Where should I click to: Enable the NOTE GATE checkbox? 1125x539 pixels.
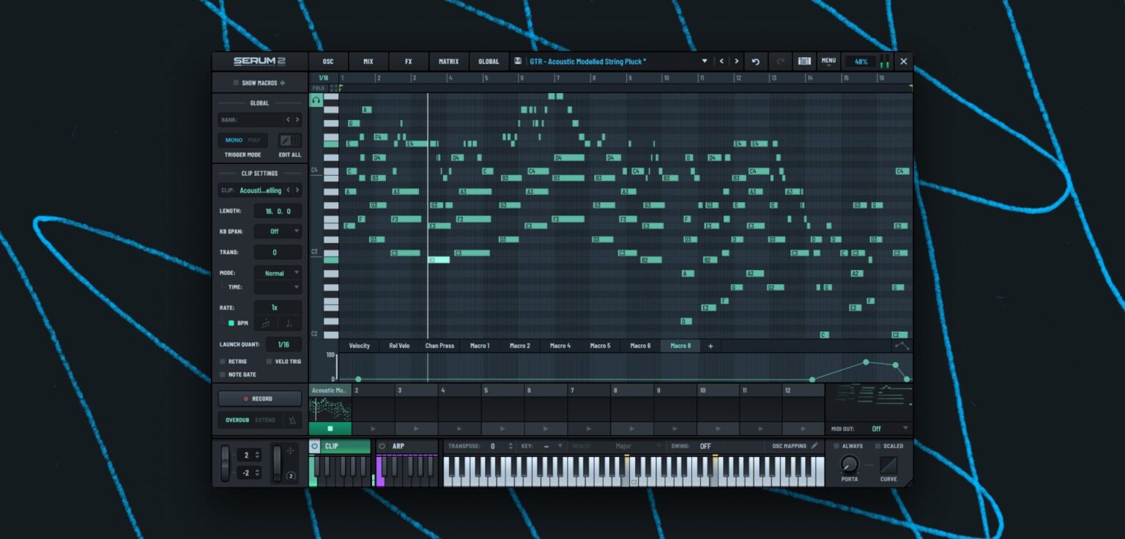click(222, 375)
